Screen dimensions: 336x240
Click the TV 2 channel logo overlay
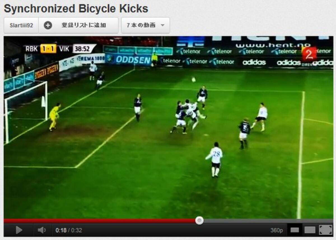tap(309, 54)
